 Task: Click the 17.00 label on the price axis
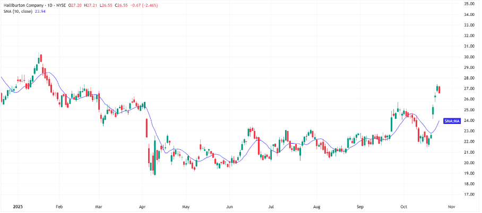click(469, 195)
